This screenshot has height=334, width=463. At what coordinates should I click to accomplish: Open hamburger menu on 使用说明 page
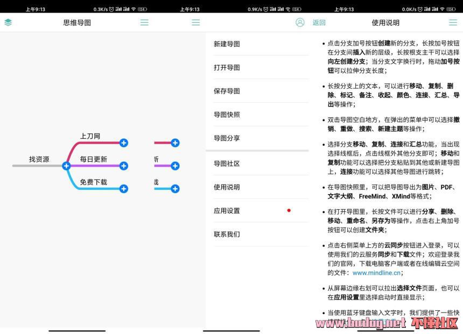(453, 23)
